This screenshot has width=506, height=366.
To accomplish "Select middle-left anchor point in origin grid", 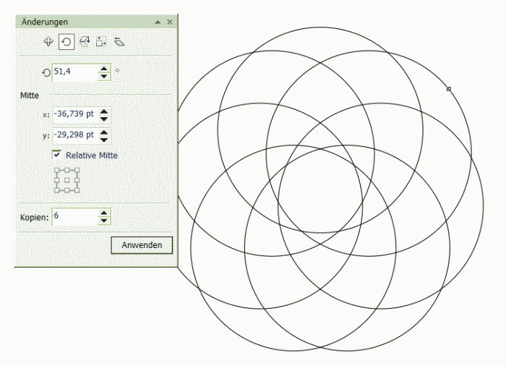I will point(57,180).
